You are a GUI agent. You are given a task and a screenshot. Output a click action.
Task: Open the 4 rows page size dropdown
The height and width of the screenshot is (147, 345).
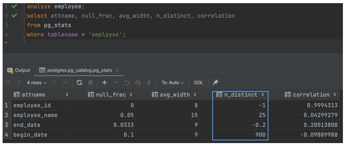(x=37, y=83)
